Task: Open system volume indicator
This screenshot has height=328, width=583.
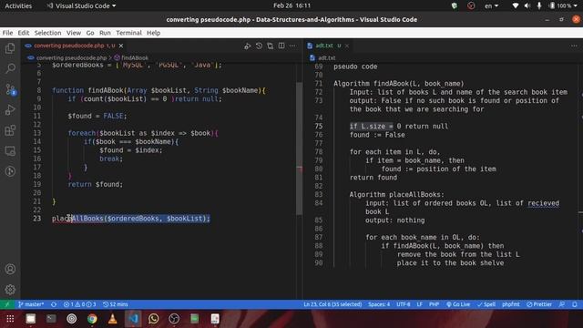Action: pyautogui.click(x=527, y=5)
